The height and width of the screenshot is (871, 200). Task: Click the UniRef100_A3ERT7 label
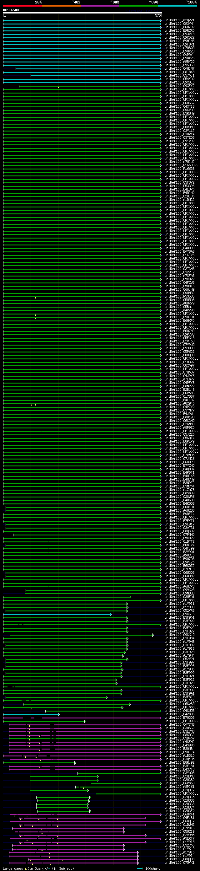pyautogui.click(x=179, y=838)
